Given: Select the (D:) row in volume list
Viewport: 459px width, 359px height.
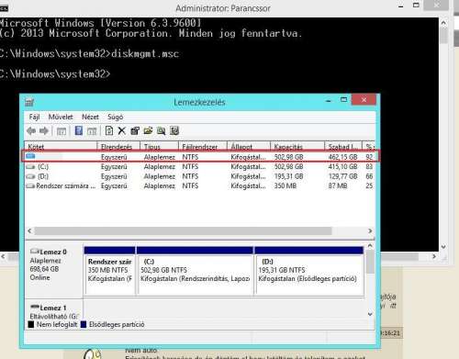Looking at the screenshot, I should 200,176.
